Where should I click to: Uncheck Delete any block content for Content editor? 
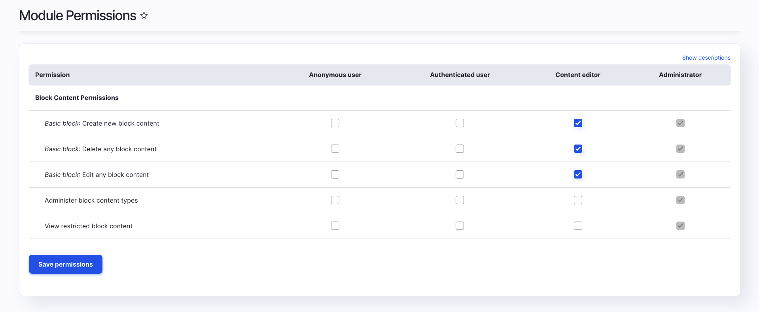[x=578, y=149]
